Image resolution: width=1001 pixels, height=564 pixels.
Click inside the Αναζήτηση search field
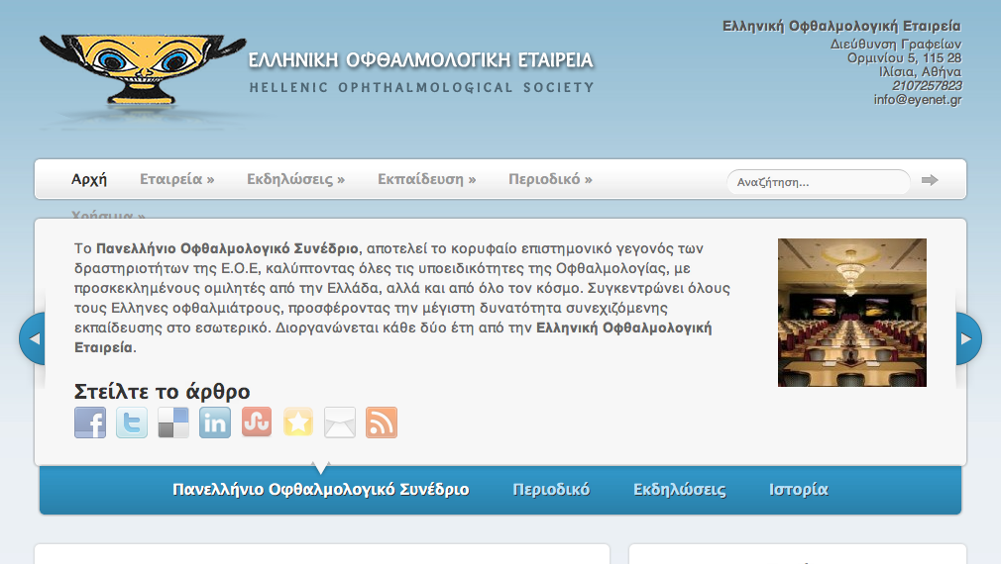(x=819, y=182)
